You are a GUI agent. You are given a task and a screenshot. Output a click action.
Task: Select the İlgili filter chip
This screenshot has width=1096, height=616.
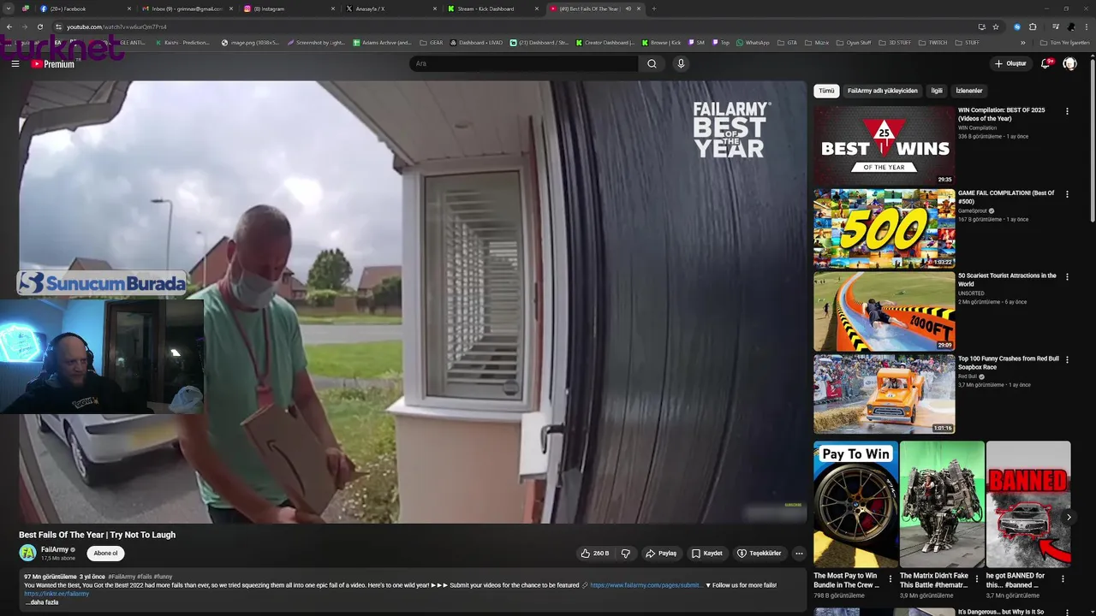pos(937,91)
